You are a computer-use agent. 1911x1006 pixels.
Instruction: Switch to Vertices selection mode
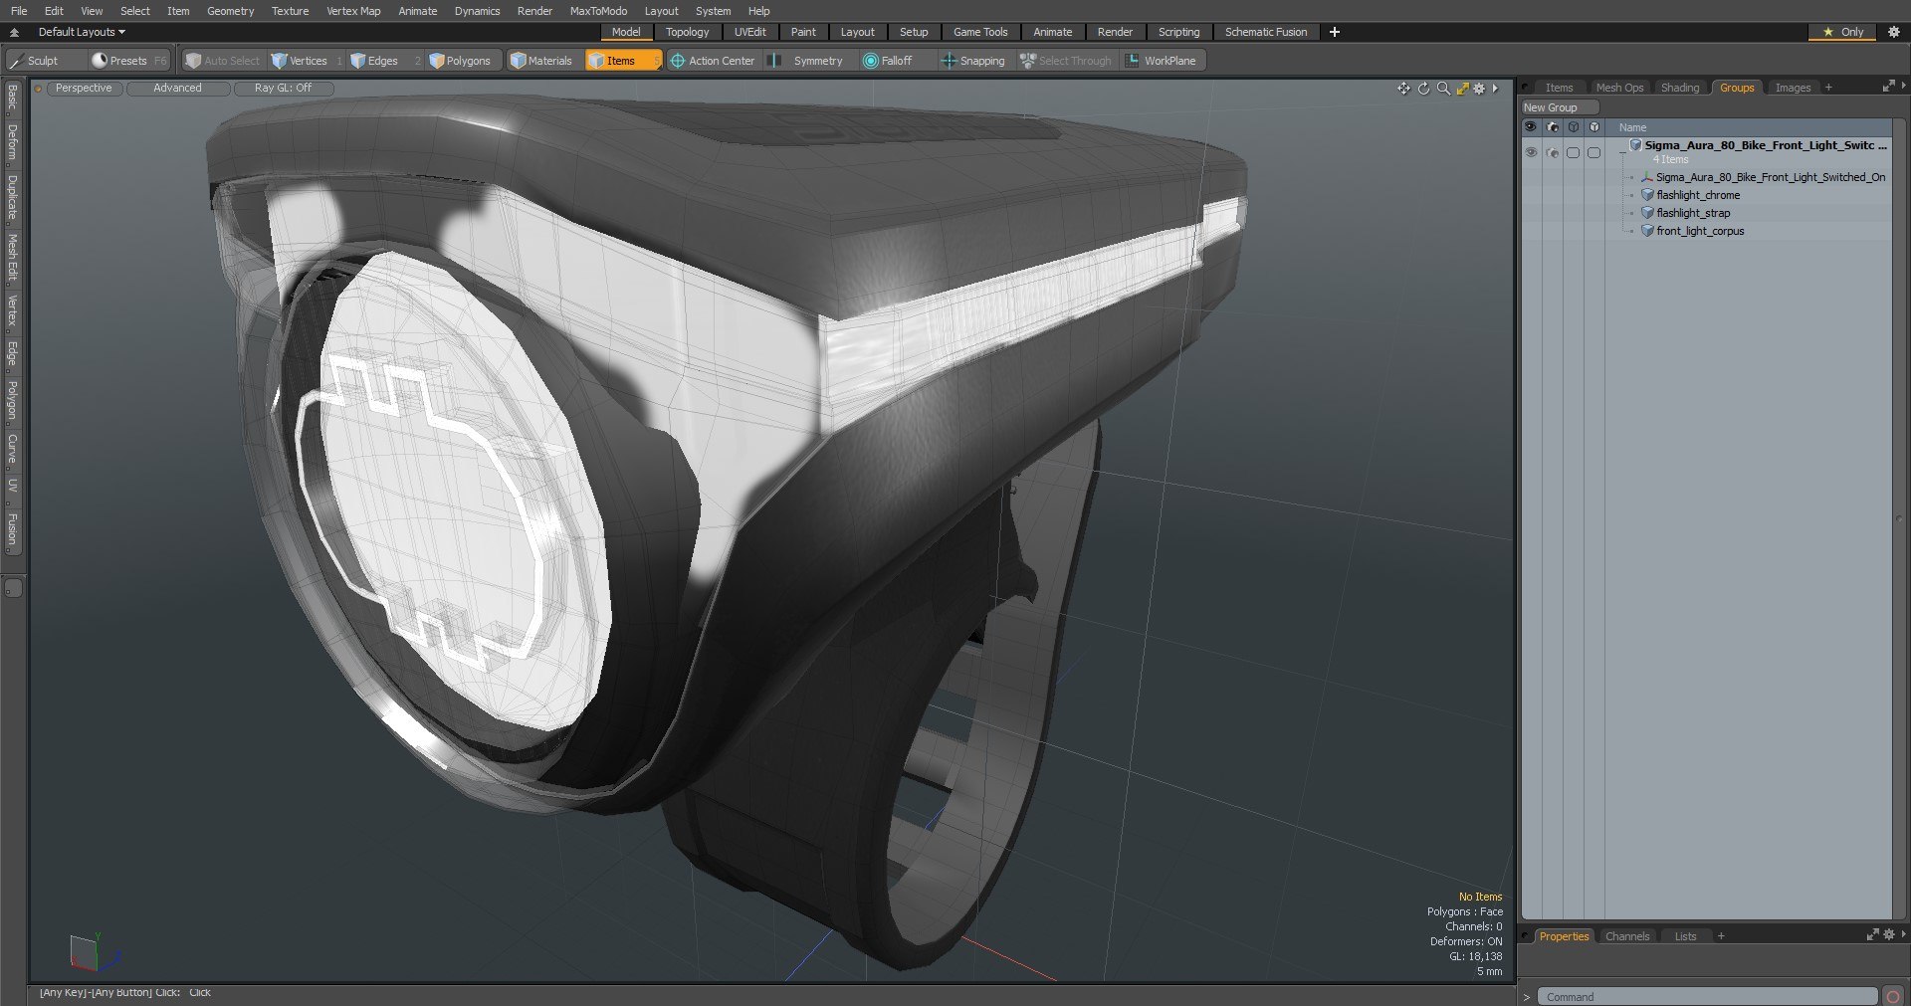307,61
